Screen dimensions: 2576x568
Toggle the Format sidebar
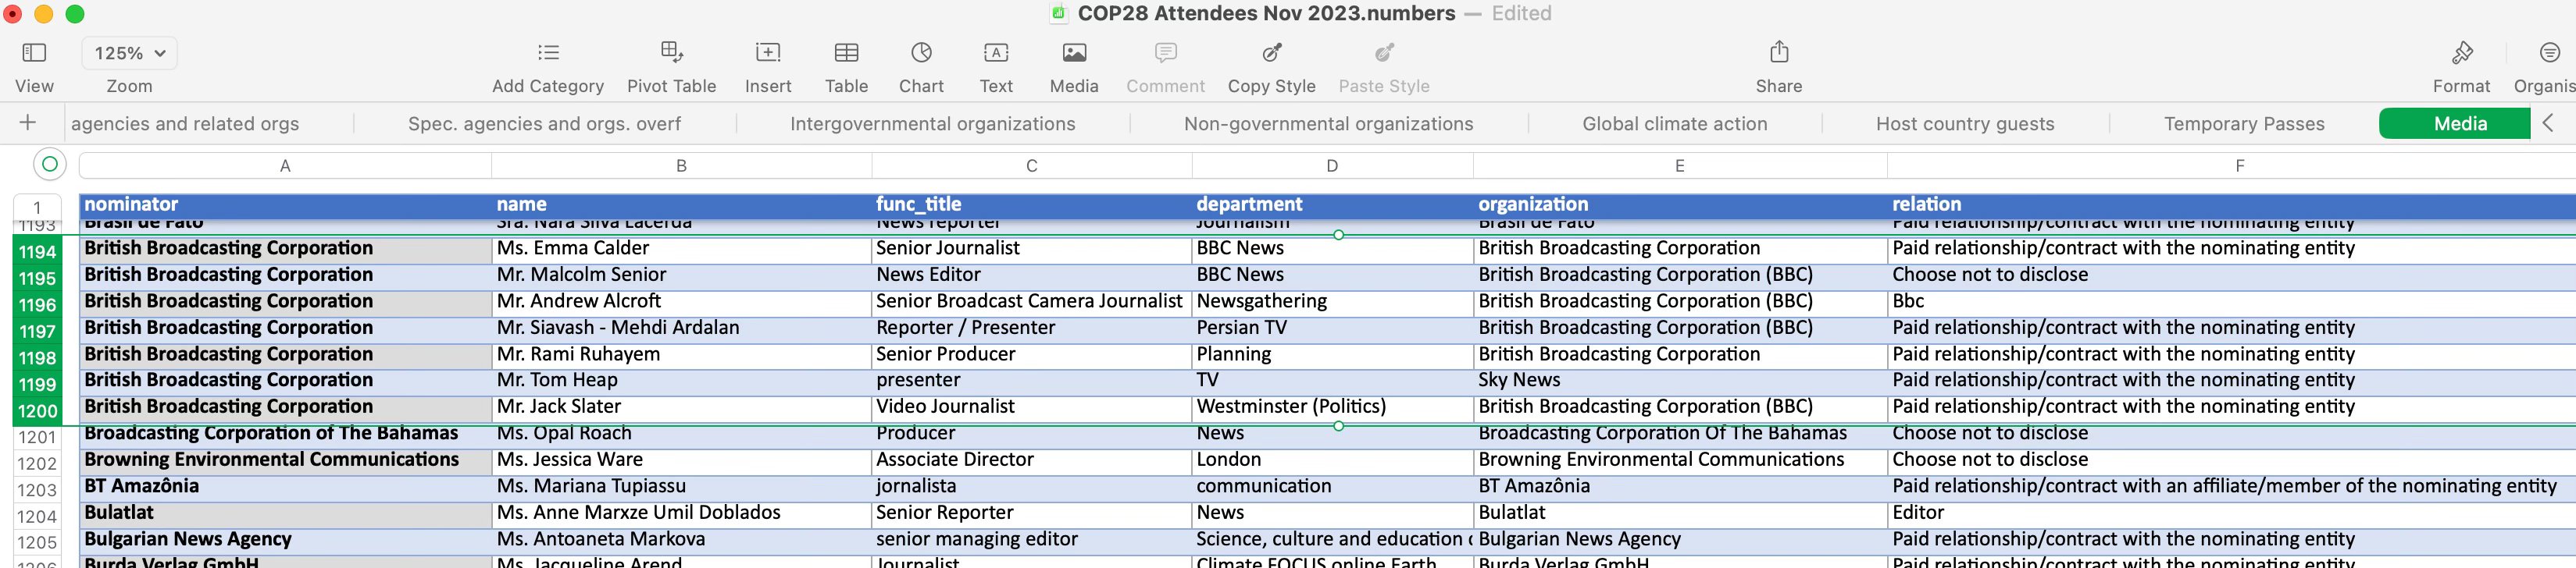(2461, 53)
